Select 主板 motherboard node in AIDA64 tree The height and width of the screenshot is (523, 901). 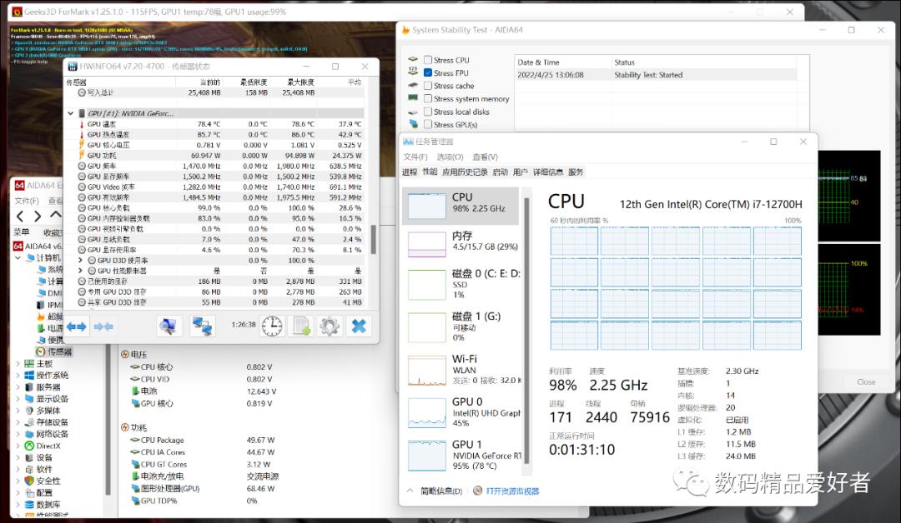39,364
